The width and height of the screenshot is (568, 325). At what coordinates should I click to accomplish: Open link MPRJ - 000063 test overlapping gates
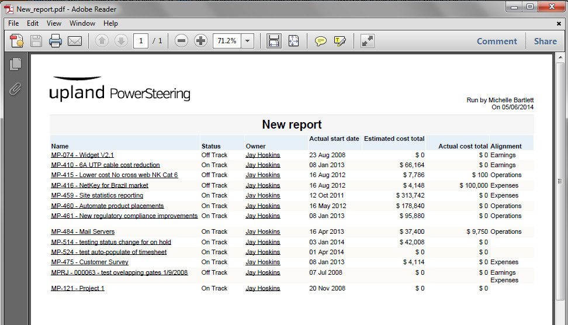(x=119, y=272)
